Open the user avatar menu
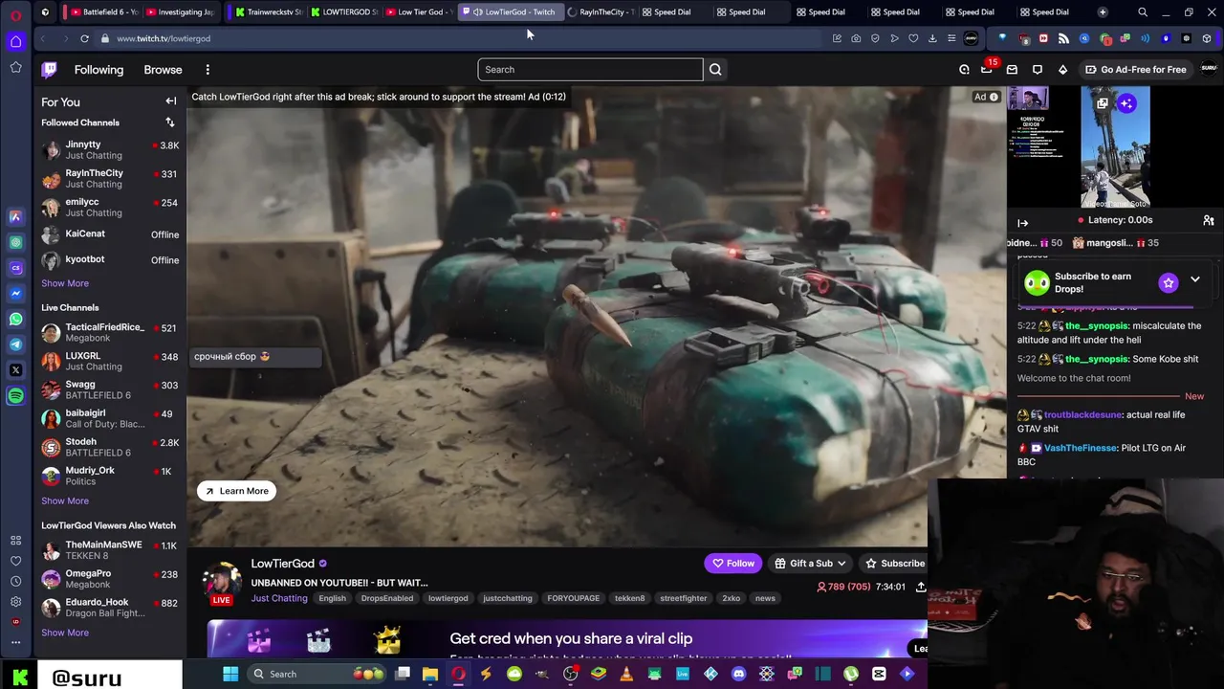This screenshot has height=689, width=1224. pyautogui.click(x=1209, y=69)
